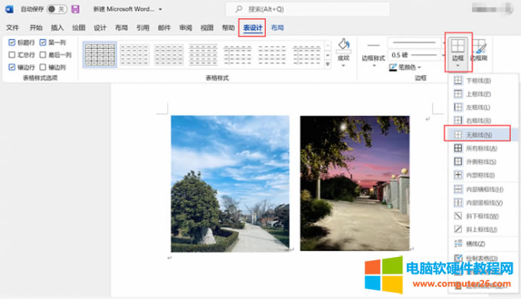This screenshot has width=521, height=299.
Task: Insert 横线 horizontal line from menu
Action: pos(475,244)
